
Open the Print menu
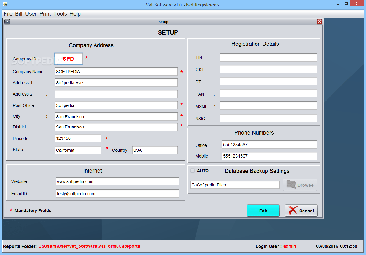pos(45,14)
